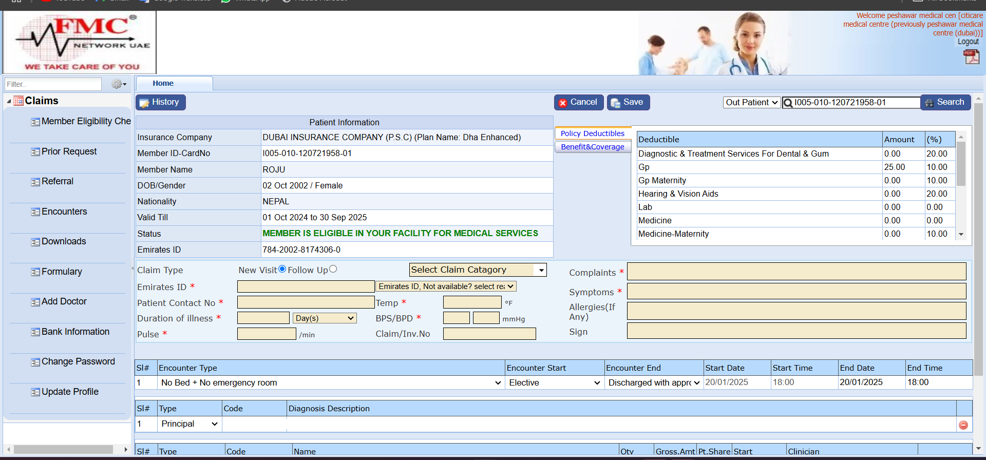Click the Prior Request sidebar icon
Screen dimensions: 986x460
pyautogui.click(x=35, y=152)
